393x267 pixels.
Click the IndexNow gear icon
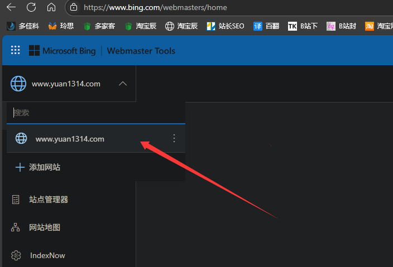pos(16,255)
